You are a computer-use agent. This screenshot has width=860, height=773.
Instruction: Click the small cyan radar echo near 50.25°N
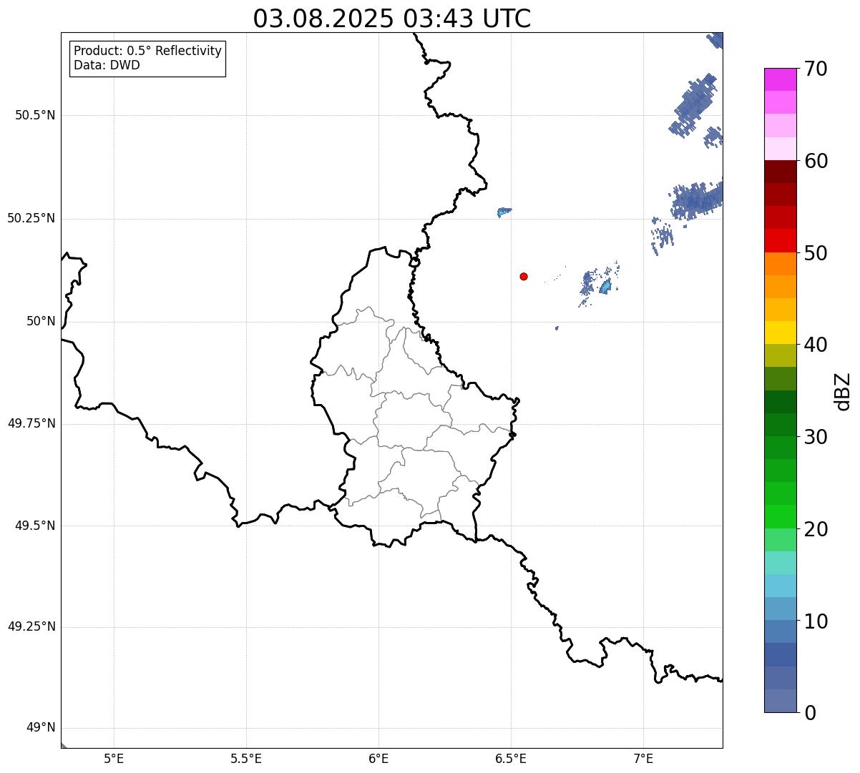tap(504, 212)
